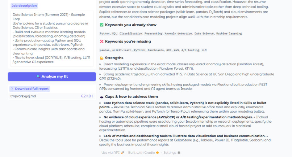
Task: Click the Classification keyword tag
Action: coord(131,34)
